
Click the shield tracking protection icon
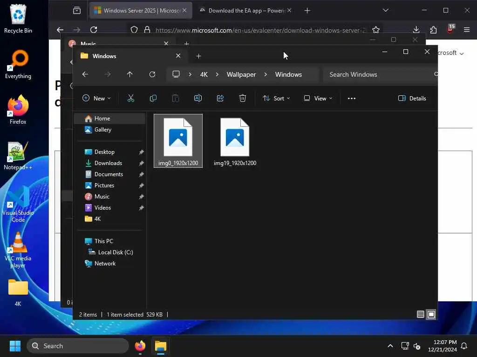click(x=134, y=30)
